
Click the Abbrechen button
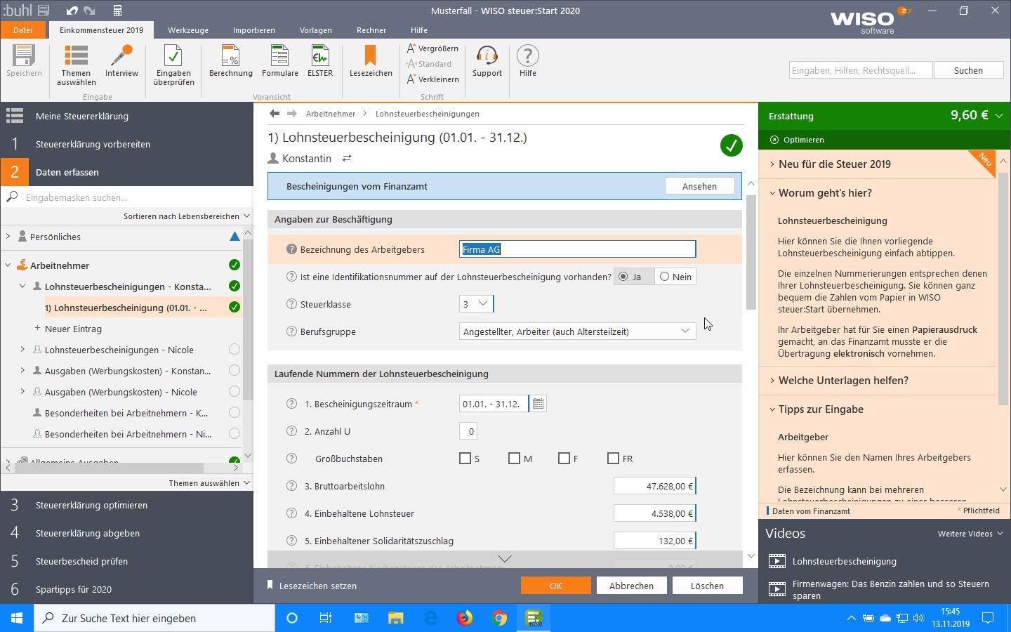point(631,586)
